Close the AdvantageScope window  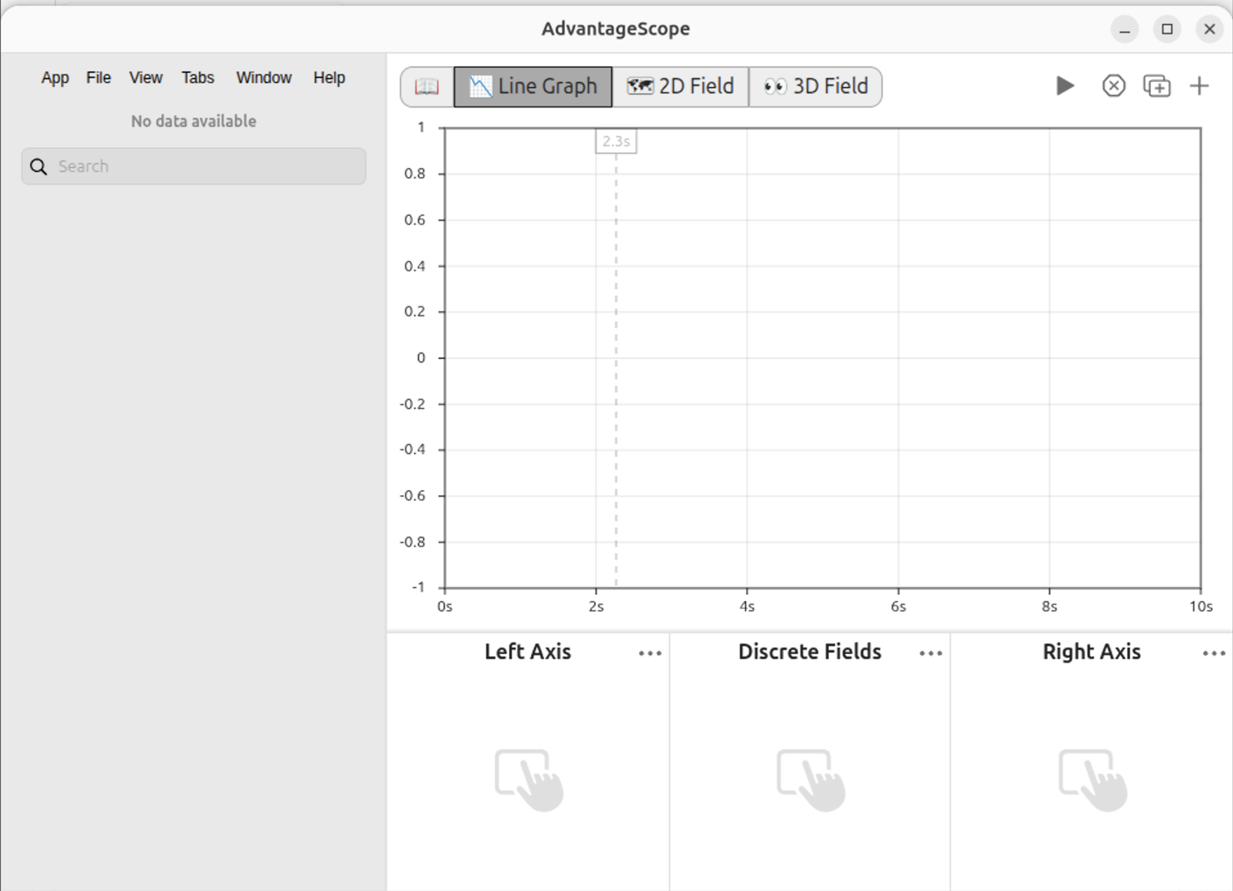tap(1209, 29)
